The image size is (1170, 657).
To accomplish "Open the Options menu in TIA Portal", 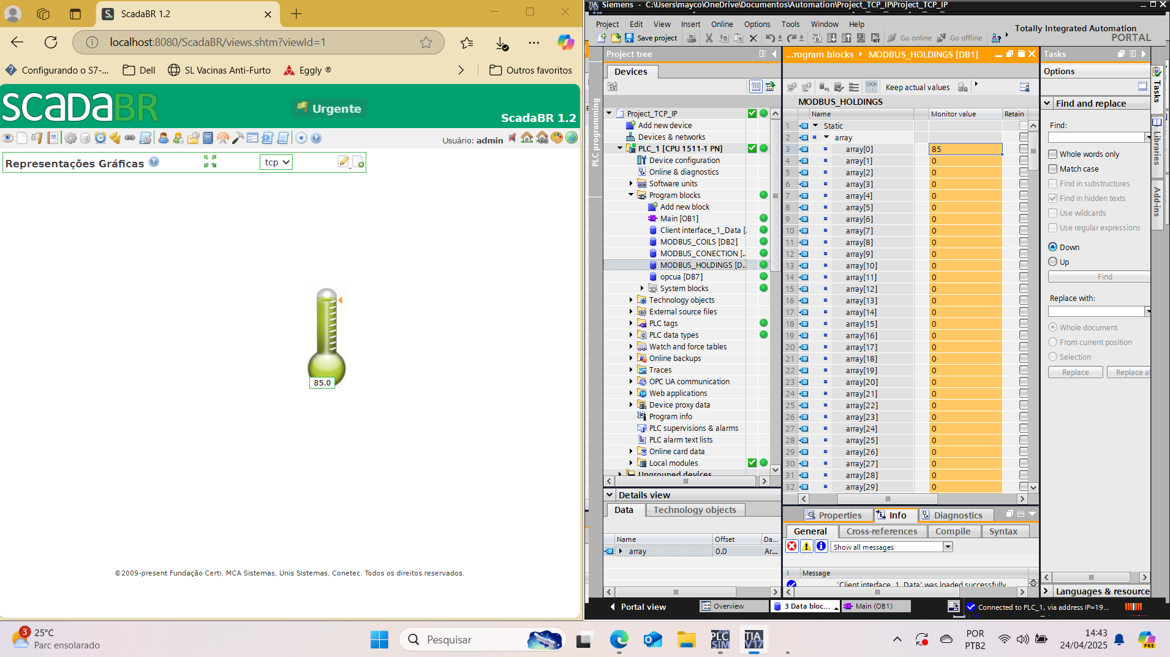I will [757, 25].
